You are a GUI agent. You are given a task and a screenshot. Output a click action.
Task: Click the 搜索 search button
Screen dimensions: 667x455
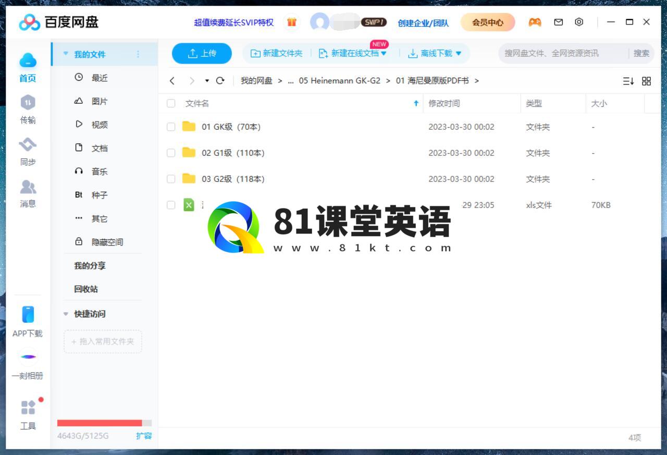point(641,53)
